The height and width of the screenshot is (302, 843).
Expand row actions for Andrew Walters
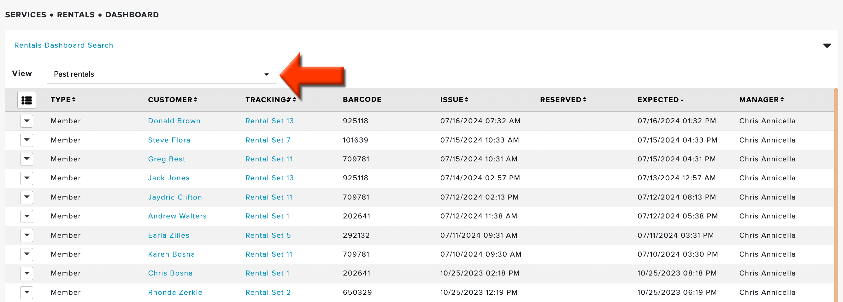[27, 216]
